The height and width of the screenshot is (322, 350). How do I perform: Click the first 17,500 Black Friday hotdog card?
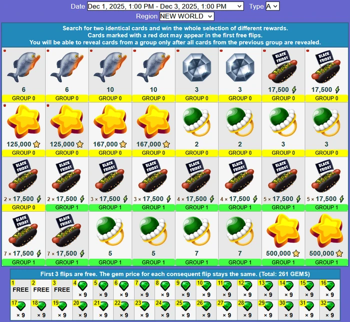click(x=283, y=75)
